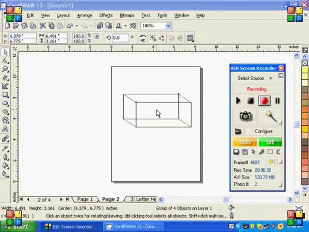Copy selection using toolbar icon
Viewport: 309px width, 232px height.
[x=51, y=26]
